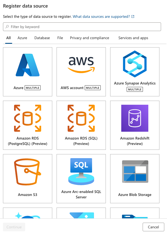Open the Services and apps tab
This screenshot has height=234, width=167.
133,38
